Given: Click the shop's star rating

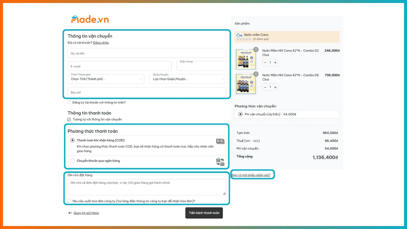Looking at the screenshot, I should pyautogui.click(x=244, y=39).
